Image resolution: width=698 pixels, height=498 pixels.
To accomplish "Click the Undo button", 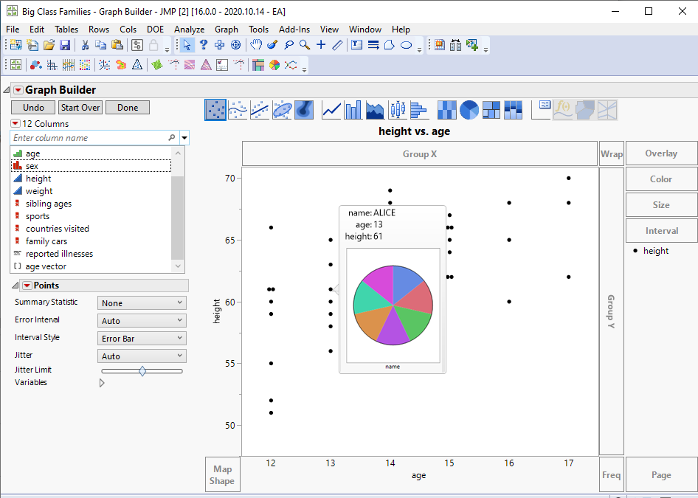I will point(33,108).
